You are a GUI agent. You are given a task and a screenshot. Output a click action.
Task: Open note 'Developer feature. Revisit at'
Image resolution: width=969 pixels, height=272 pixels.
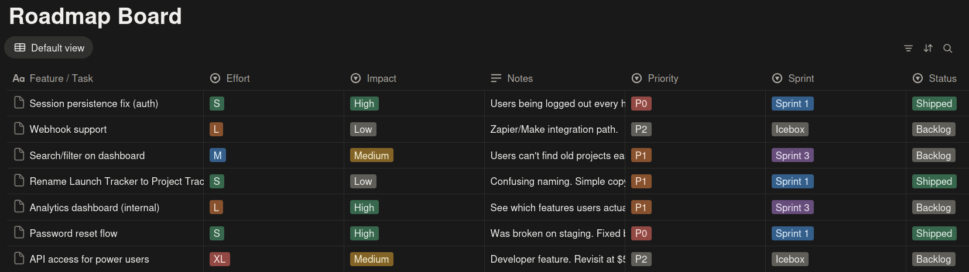click(557, 259)
